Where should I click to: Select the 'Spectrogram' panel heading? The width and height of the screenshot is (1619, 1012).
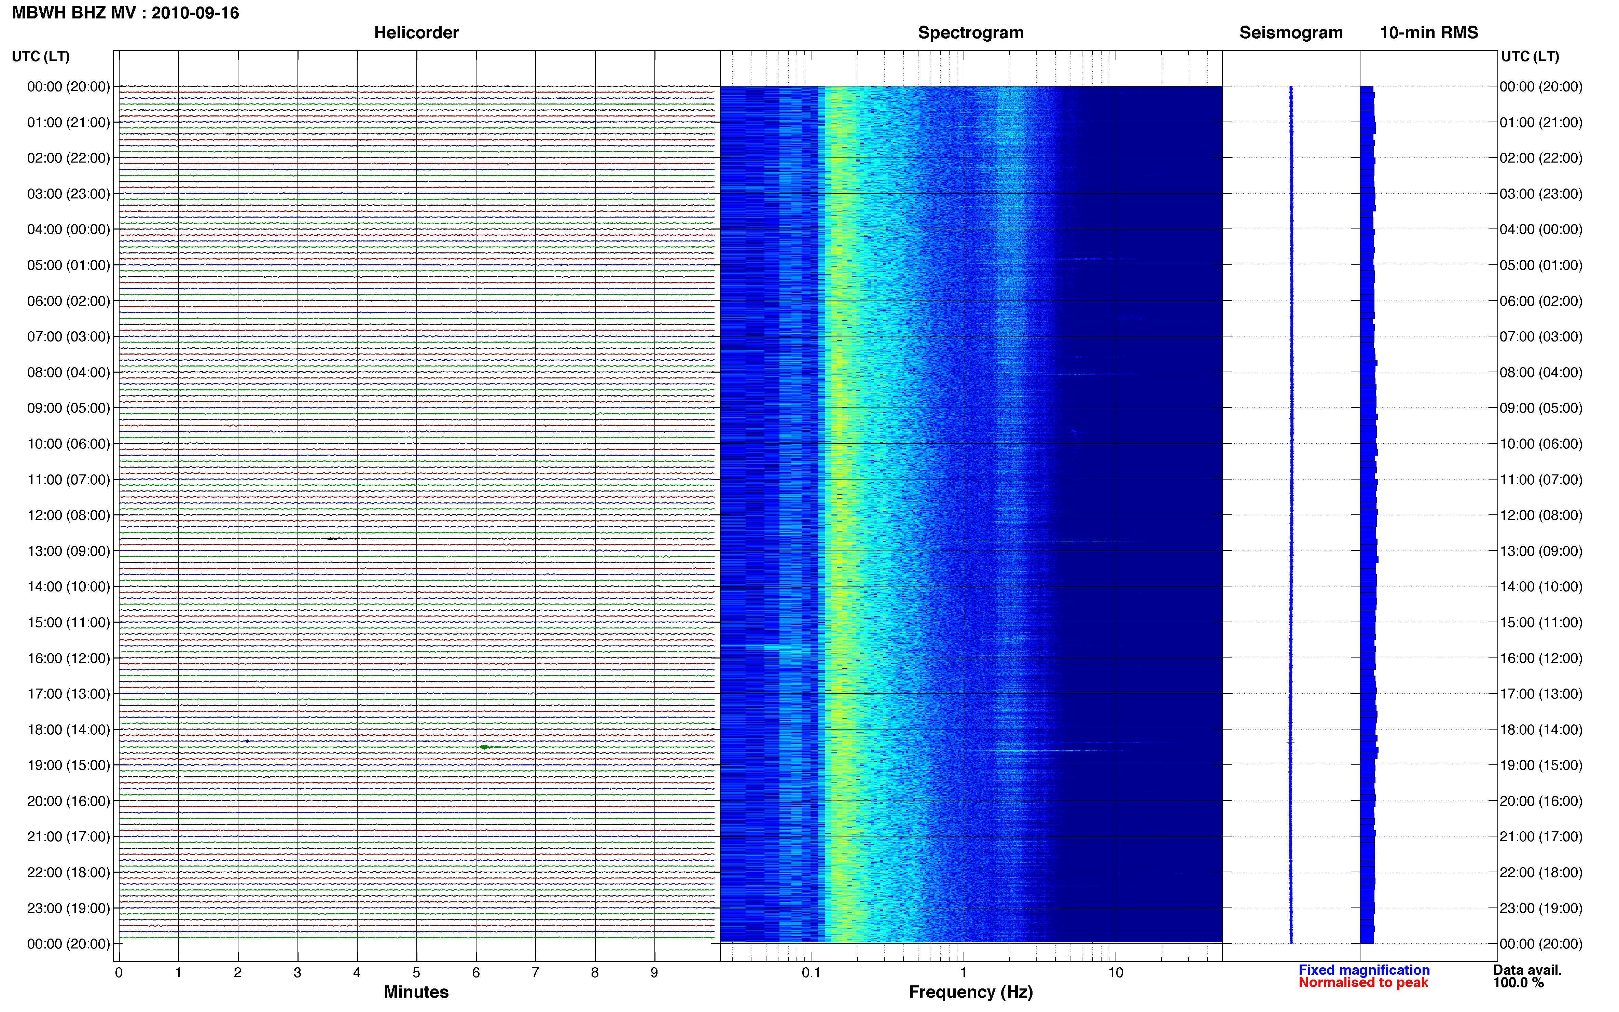tap(970, 33)
